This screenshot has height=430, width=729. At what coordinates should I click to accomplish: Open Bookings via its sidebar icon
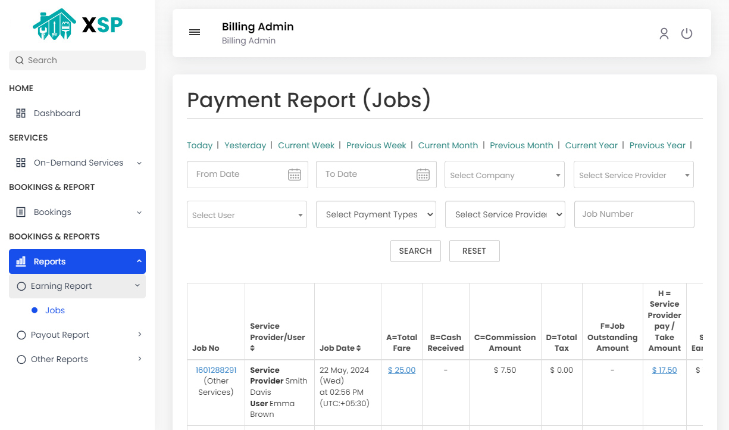(x=20, y=211)
